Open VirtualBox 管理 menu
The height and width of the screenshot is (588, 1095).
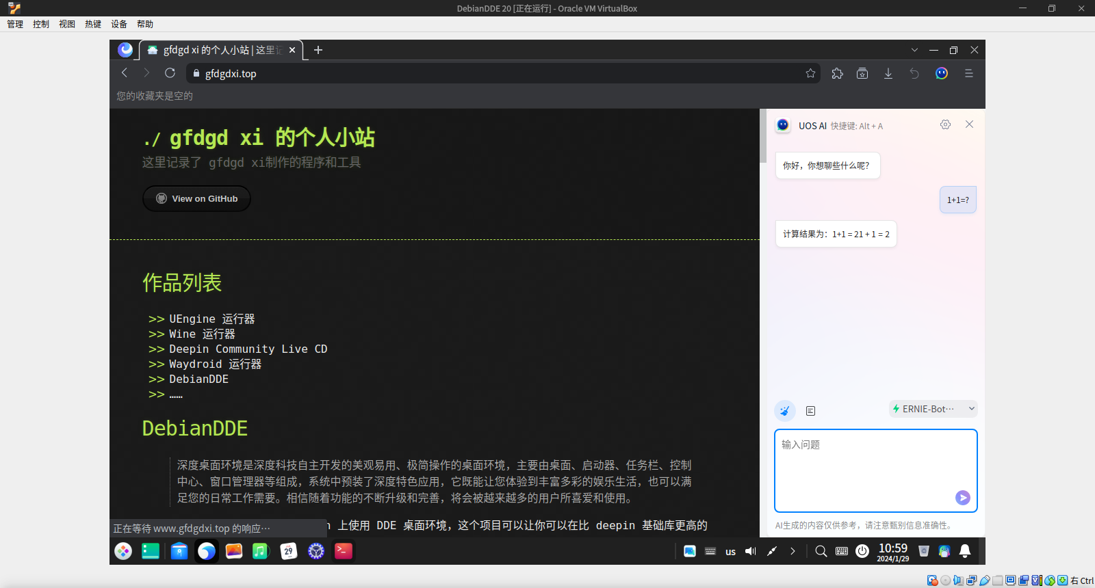15,24
